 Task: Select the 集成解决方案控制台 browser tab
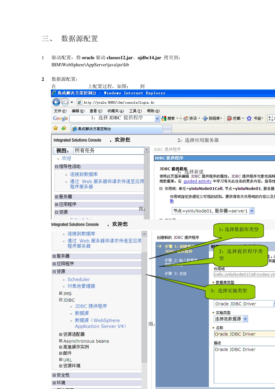(x=117, y=129)
